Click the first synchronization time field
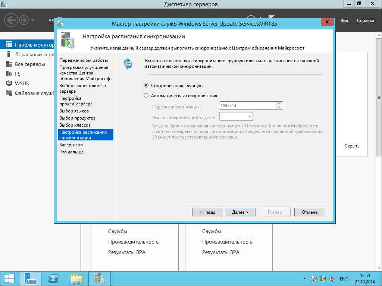 [248, 105]
